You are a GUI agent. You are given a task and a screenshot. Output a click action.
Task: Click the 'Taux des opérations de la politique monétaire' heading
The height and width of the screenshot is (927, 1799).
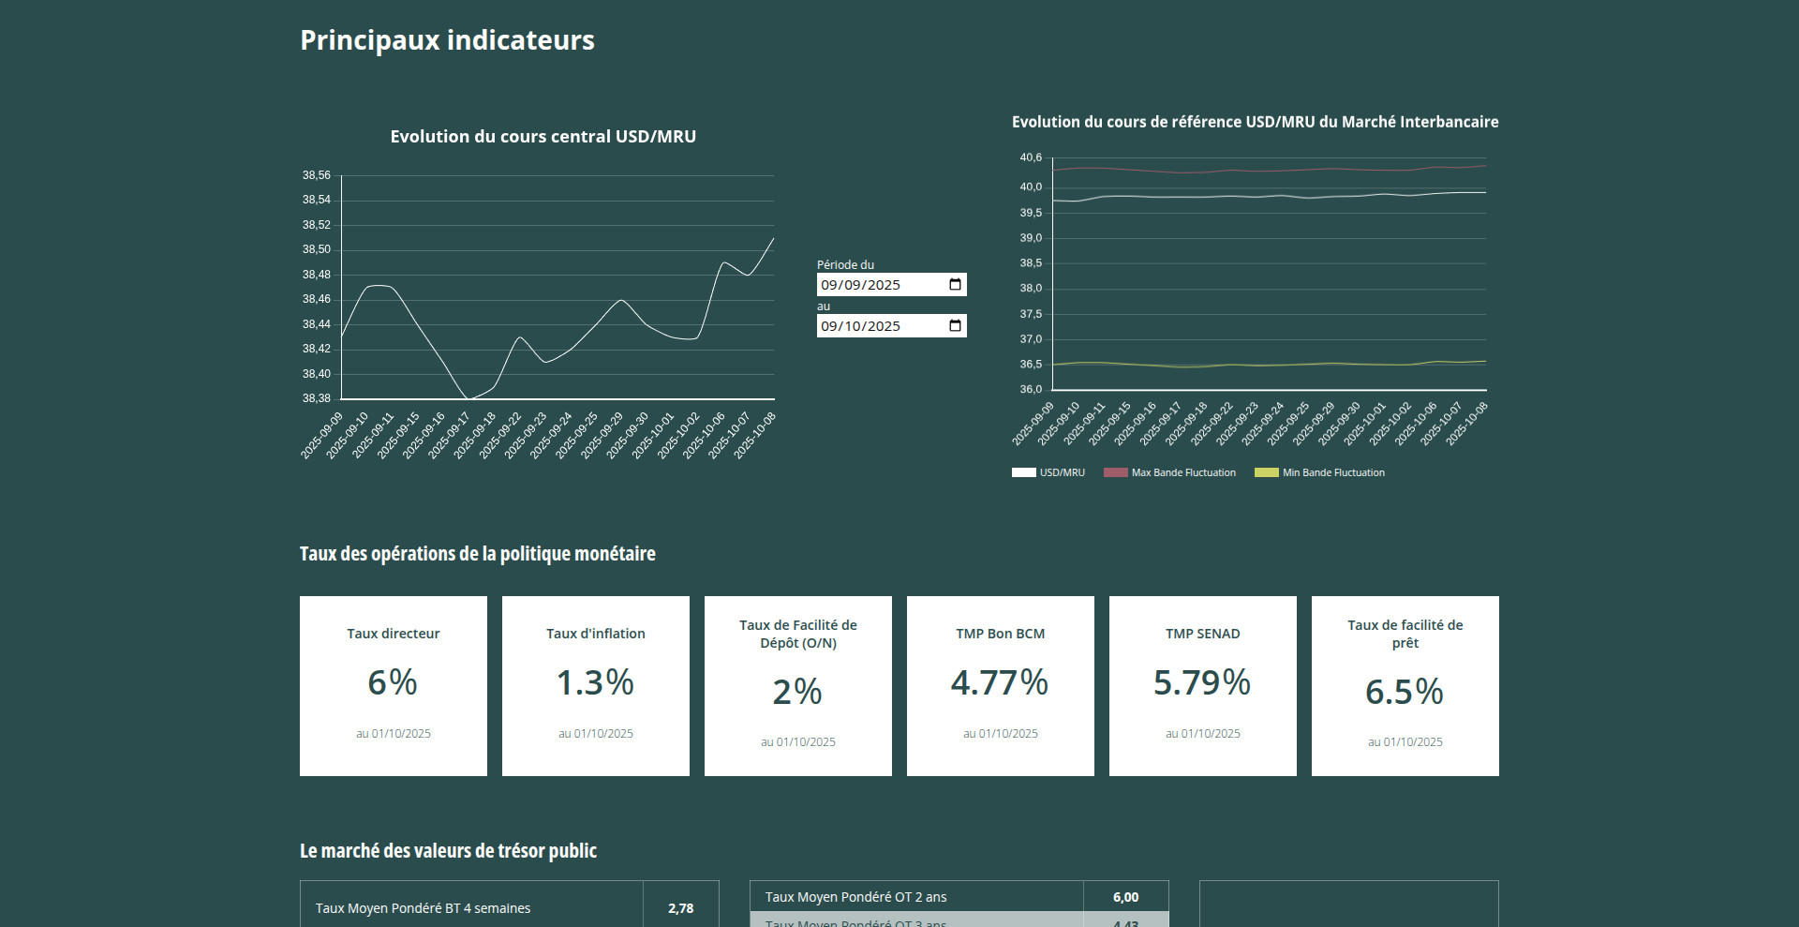tap(477, 554)
